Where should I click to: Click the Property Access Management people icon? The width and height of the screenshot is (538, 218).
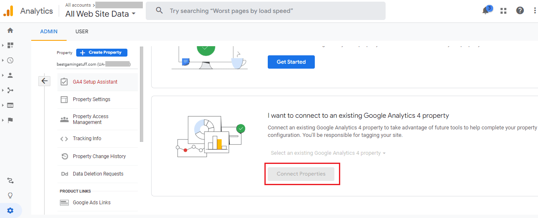(64, 119)
